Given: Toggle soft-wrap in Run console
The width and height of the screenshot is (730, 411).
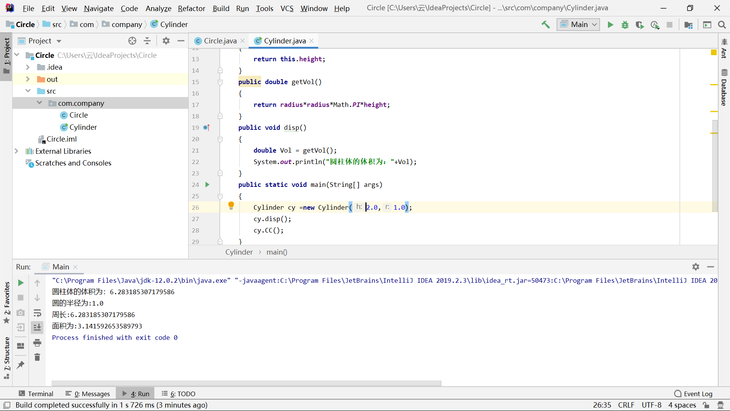Looking at the screenshot, I should pos(37,313).
